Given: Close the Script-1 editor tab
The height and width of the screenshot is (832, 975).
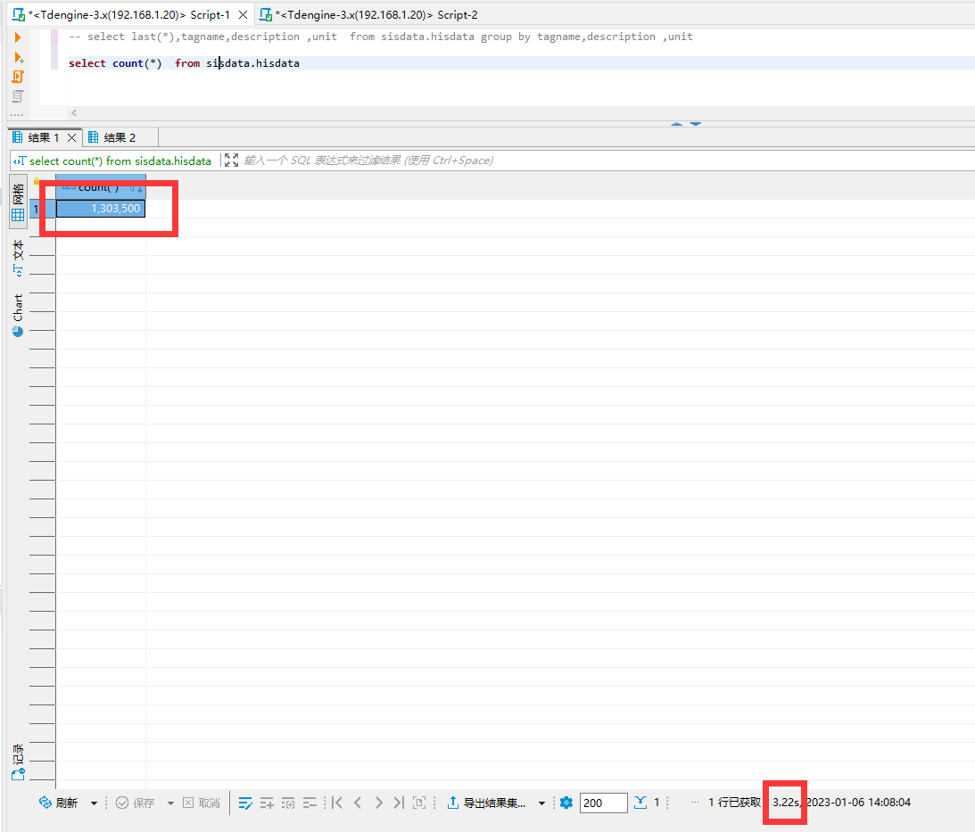Looking at the screenshot, I should (x=244, y=14).
